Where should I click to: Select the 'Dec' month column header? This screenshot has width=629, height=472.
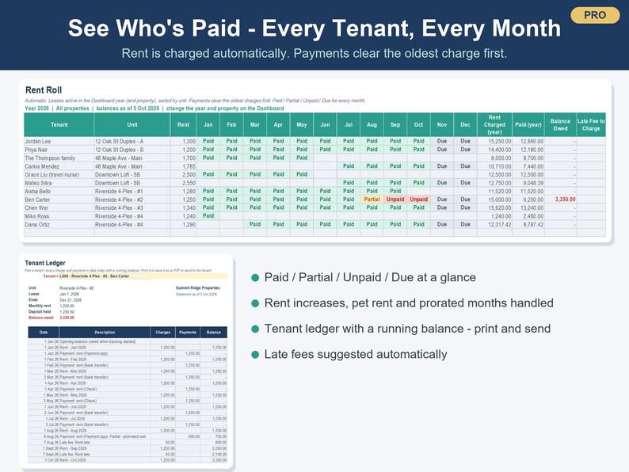[465, 124]
